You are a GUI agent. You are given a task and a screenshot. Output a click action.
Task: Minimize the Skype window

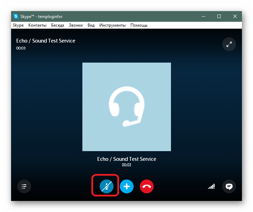204,16
